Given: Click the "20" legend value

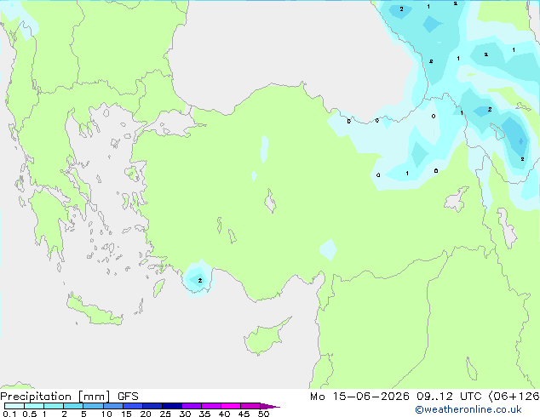Looking at the screenshot, I should [146, 414].
